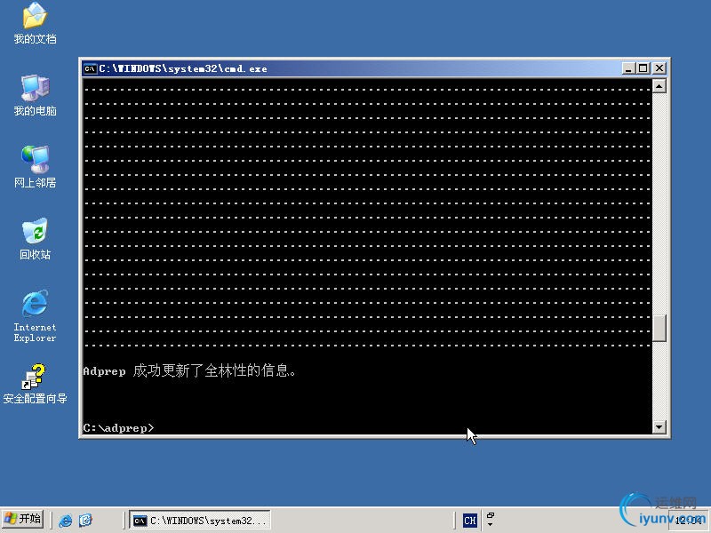The image size is (711, 533).
Task: Select the 网上邻居 desktop icon
Action: point(35,167)
